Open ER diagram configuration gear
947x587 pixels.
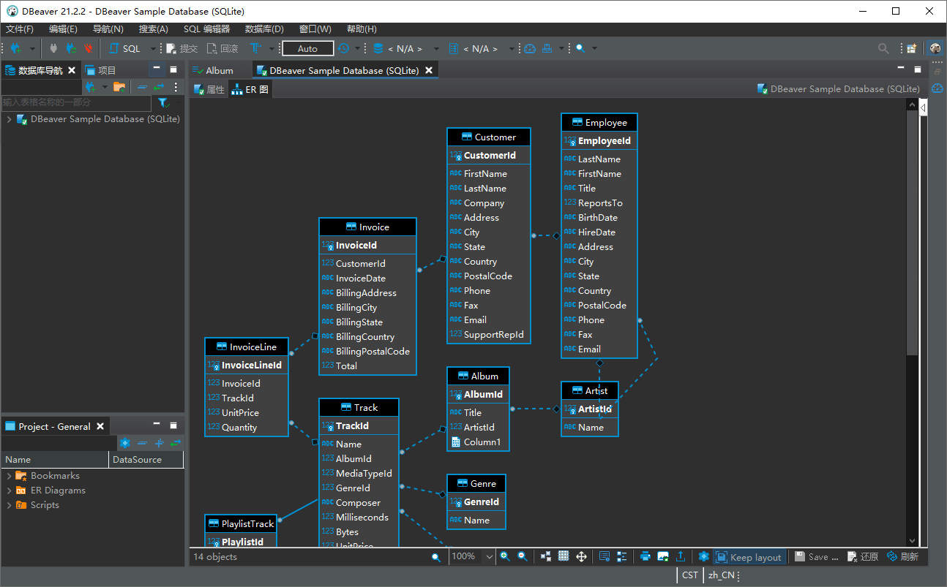pyautogui.click(x=703, y=556)
